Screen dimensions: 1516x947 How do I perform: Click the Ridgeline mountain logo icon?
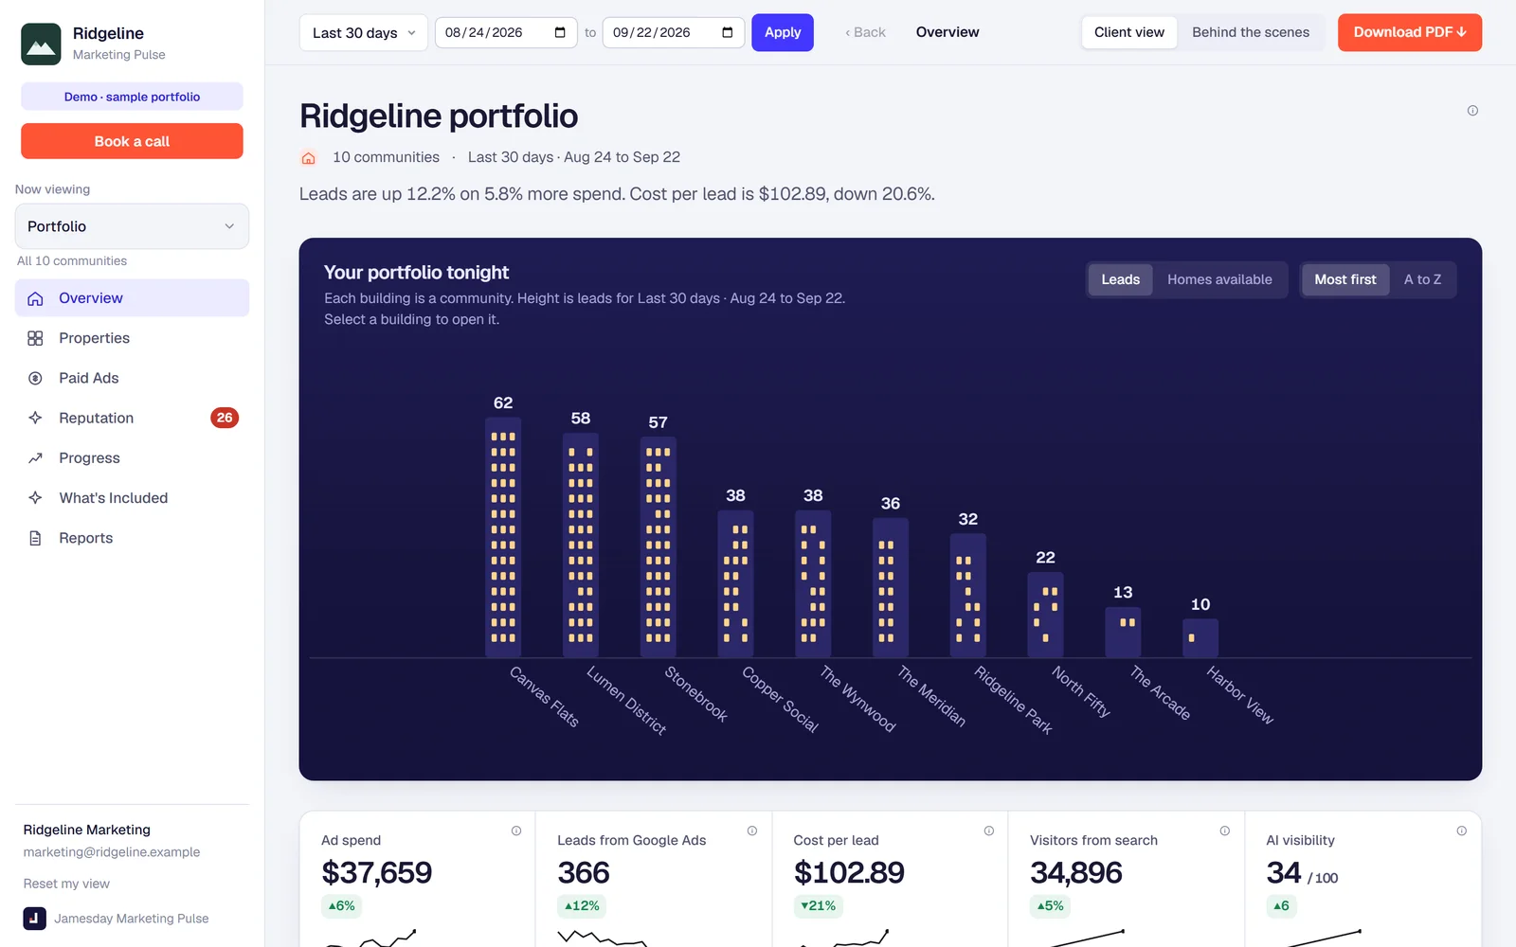41,45
